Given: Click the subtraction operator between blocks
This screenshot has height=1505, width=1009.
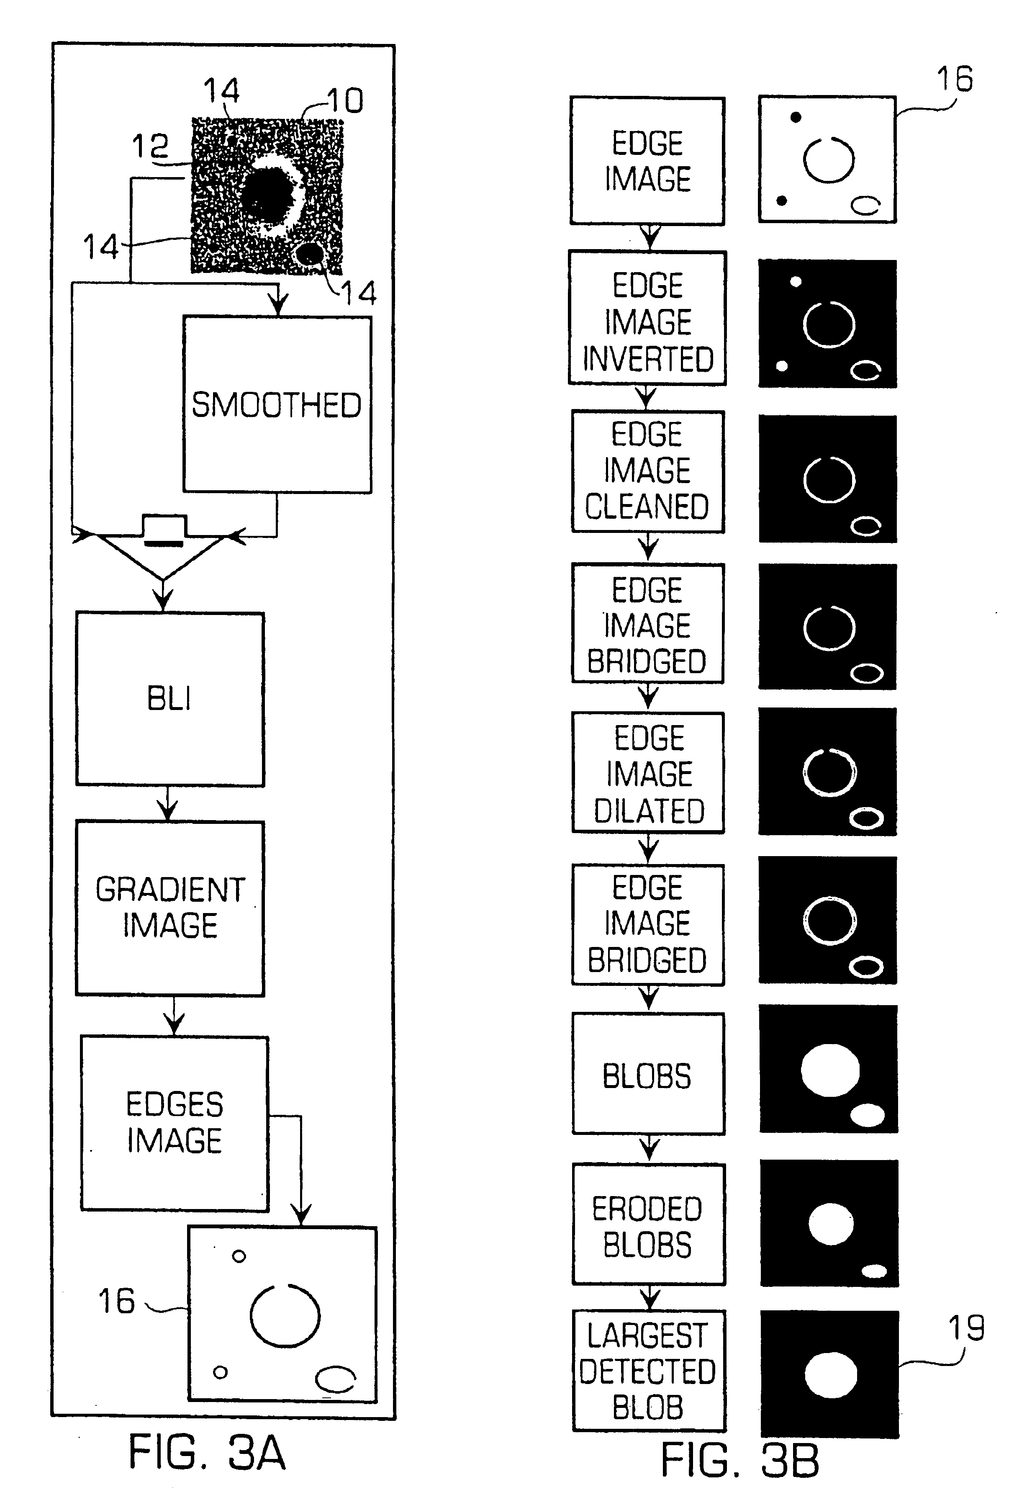Looking at the screenshot, I should click(175, 526).
